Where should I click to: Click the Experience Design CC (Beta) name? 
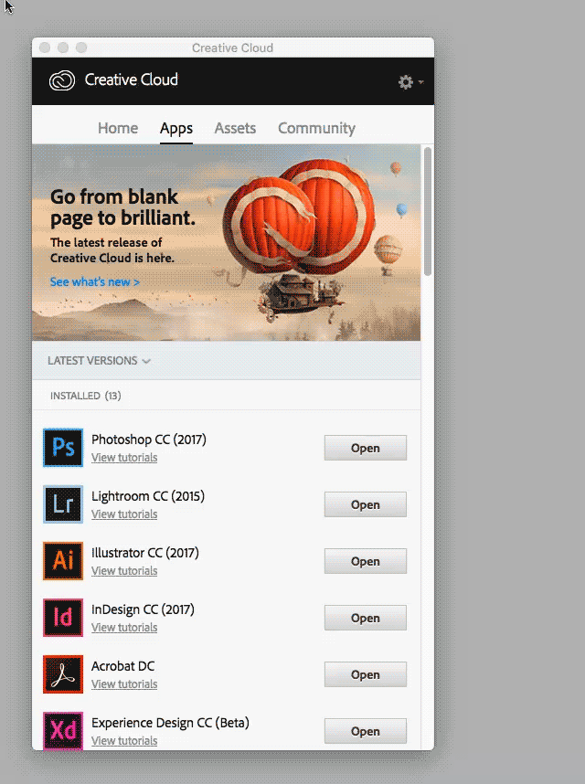coord(171,723)
